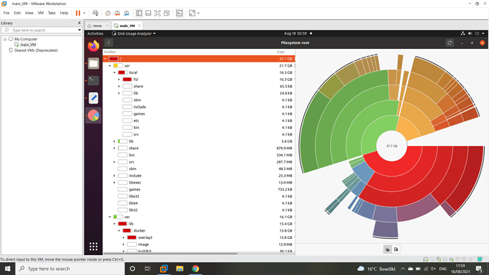Collapse the root / folder row
489x275 pixels.
106,59
